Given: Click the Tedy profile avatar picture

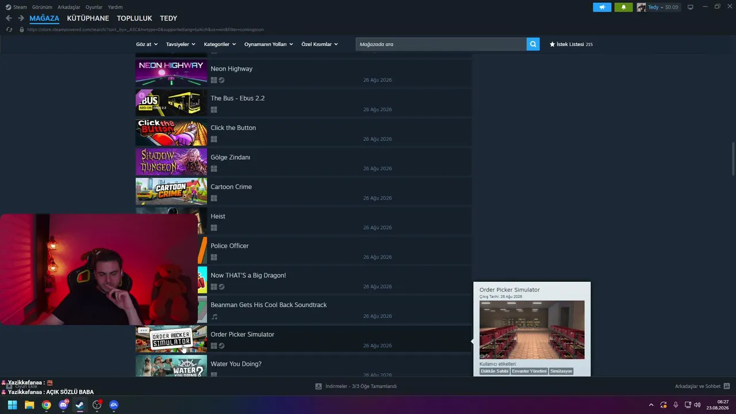Looking at the screenshot, I should 641,7.
